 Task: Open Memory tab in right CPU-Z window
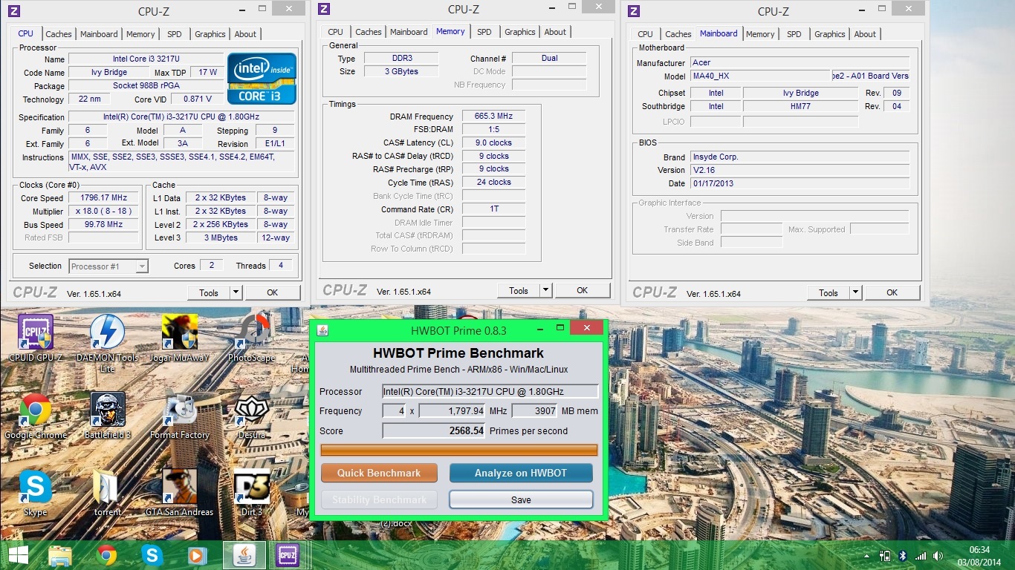[x=760, y=34]
